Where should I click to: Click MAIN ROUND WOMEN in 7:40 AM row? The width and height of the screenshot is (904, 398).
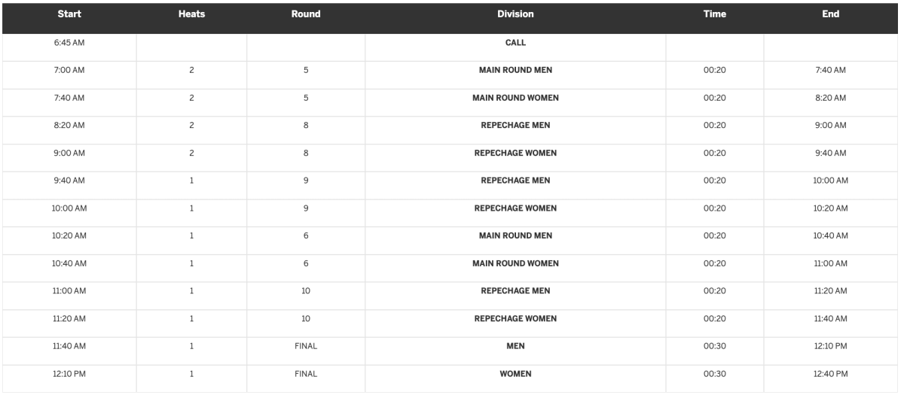coord(515,98)
